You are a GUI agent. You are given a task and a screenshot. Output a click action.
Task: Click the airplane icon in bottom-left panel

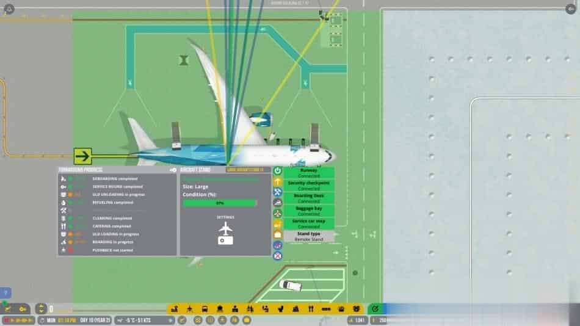pos(8,309)
